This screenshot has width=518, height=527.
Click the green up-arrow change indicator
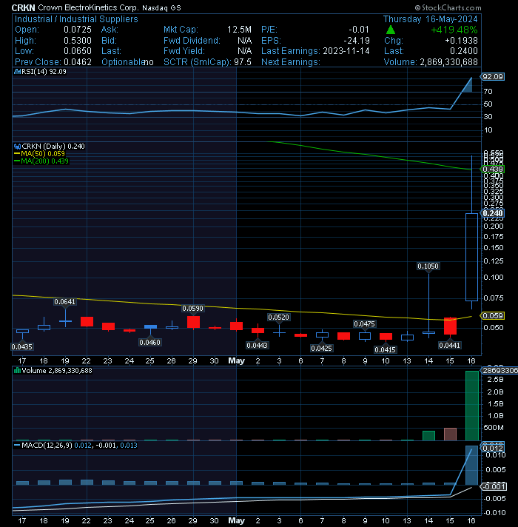tap(390, 30)
